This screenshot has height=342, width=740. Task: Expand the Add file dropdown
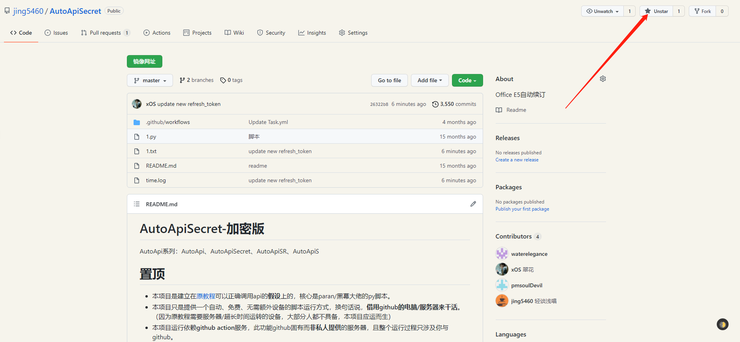429,80
